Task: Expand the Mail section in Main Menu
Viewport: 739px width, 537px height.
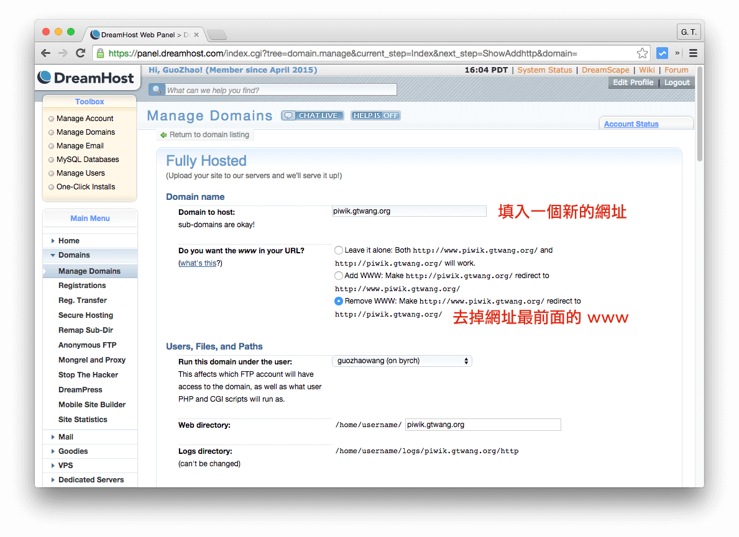Action: pos(65,437)
